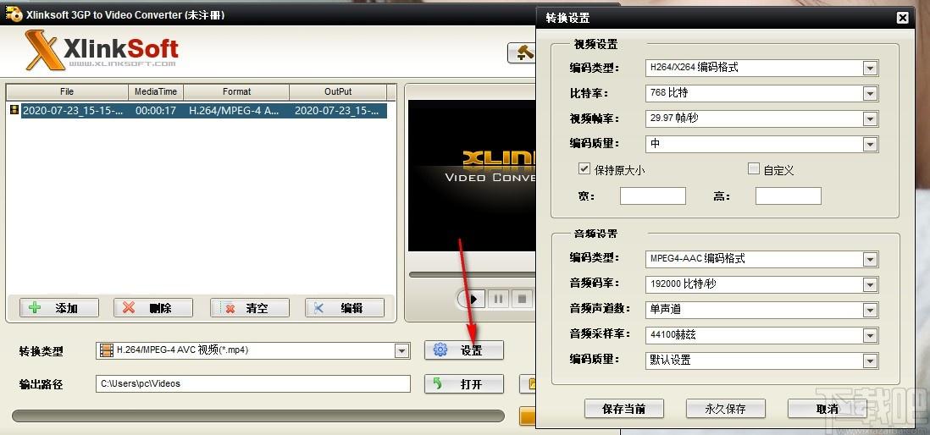Image resolution: width=930 pixels, height=435 pixels.
Task: Click the preview video area
Action: tap(472, 175)
